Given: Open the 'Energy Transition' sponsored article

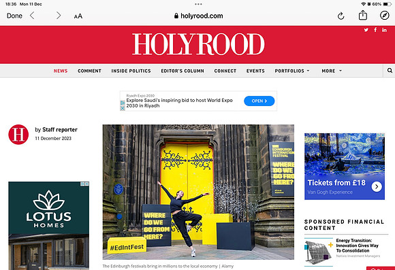Looking at the screenshot, I should (x=358, y=246).
